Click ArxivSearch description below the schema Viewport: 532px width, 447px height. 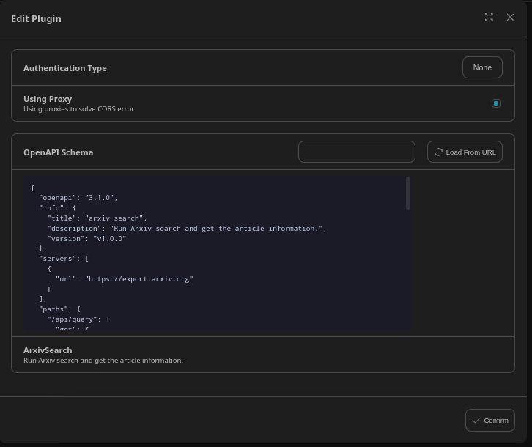point(103,361)
